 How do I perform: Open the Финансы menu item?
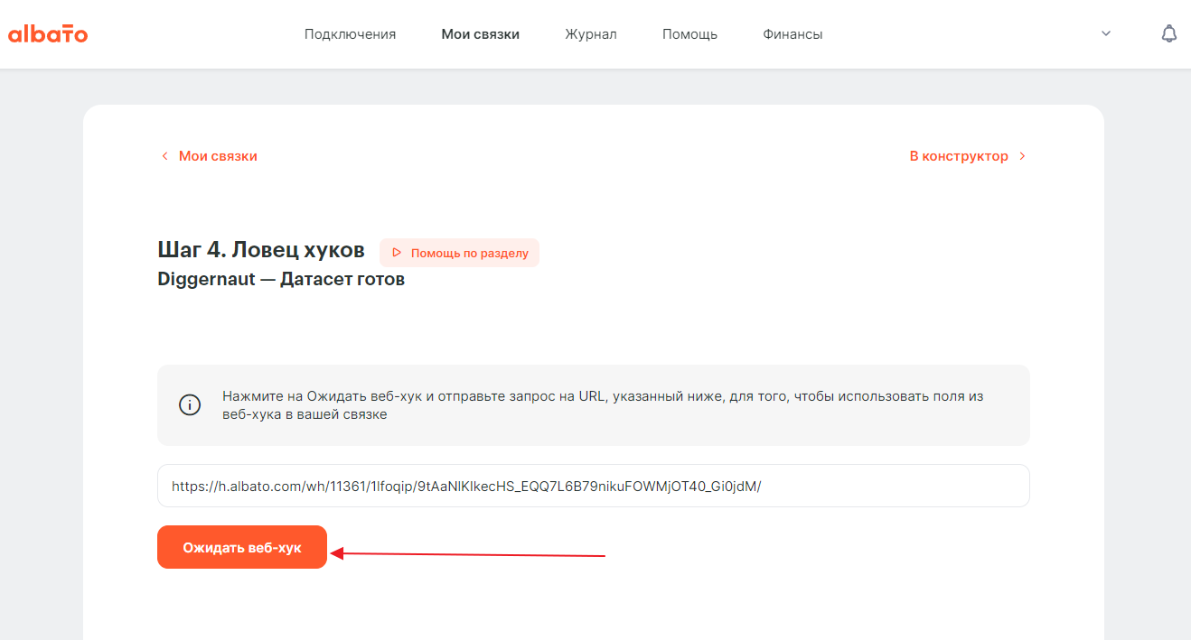pyautogui.click(x=792, y=34)
